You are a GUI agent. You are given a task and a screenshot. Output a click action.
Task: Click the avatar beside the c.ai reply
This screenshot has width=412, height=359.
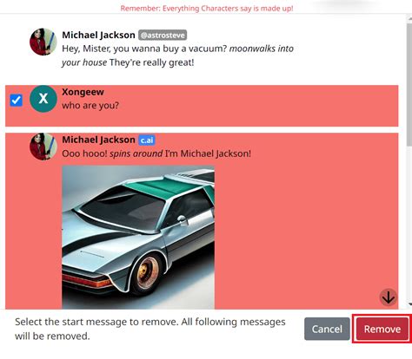coord(43,147)
